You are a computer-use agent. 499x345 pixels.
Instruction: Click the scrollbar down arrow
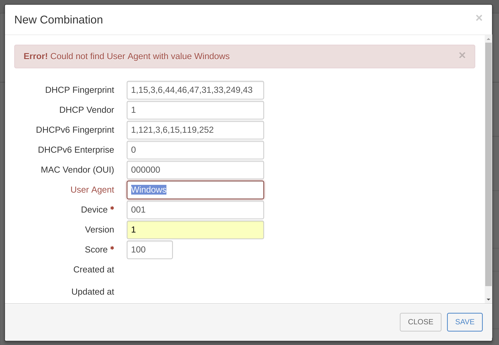488,299
